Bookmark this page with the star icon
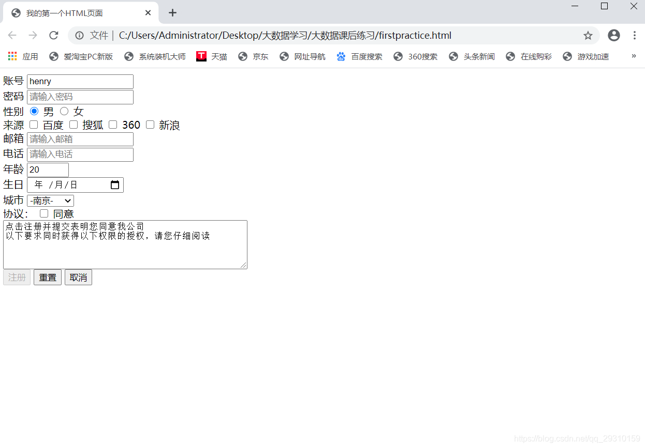This screenshot has height=448, width=645. [588, 35]
